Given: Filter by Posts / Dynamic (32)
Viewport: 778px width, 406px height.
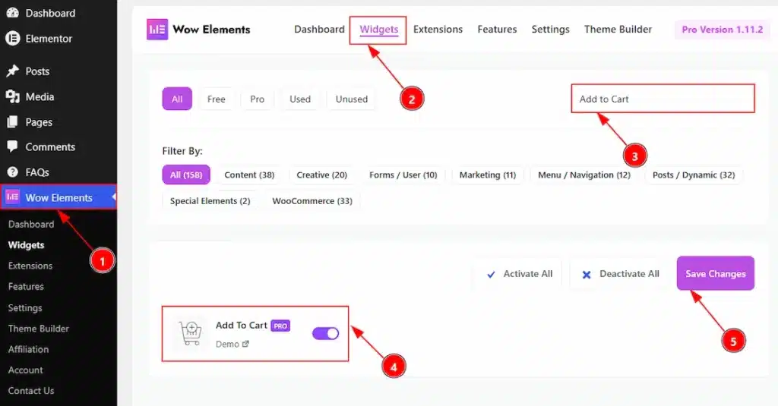Looking at the screenshot, I should (693, 175).
